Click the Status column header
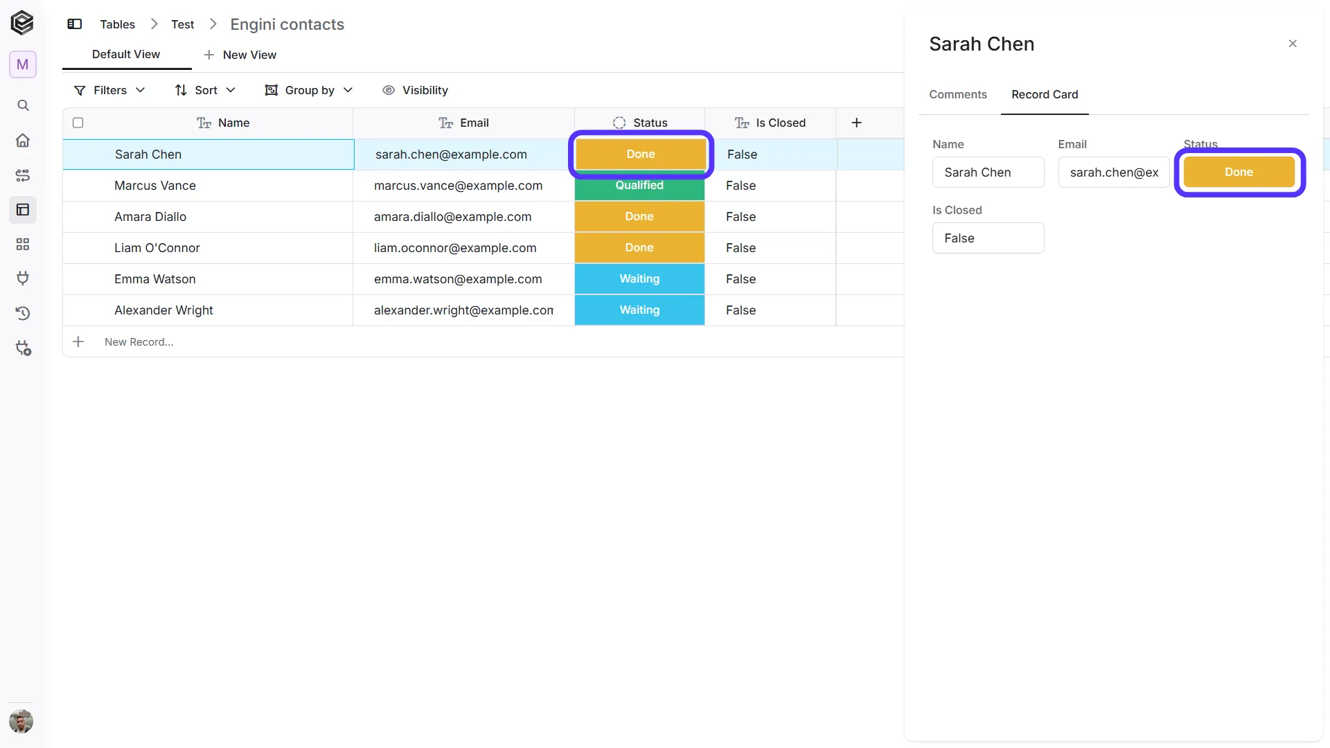Screen dimensions: 1330x748 pos(639,123)
